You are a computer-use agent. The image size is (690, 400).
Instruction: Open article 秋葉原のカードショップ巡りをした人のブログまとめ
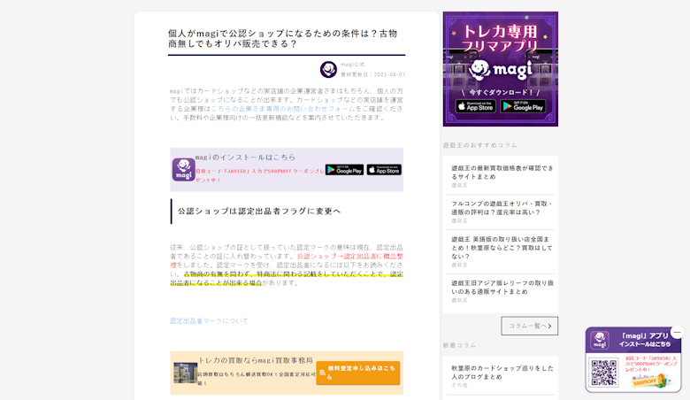(502, 372)
